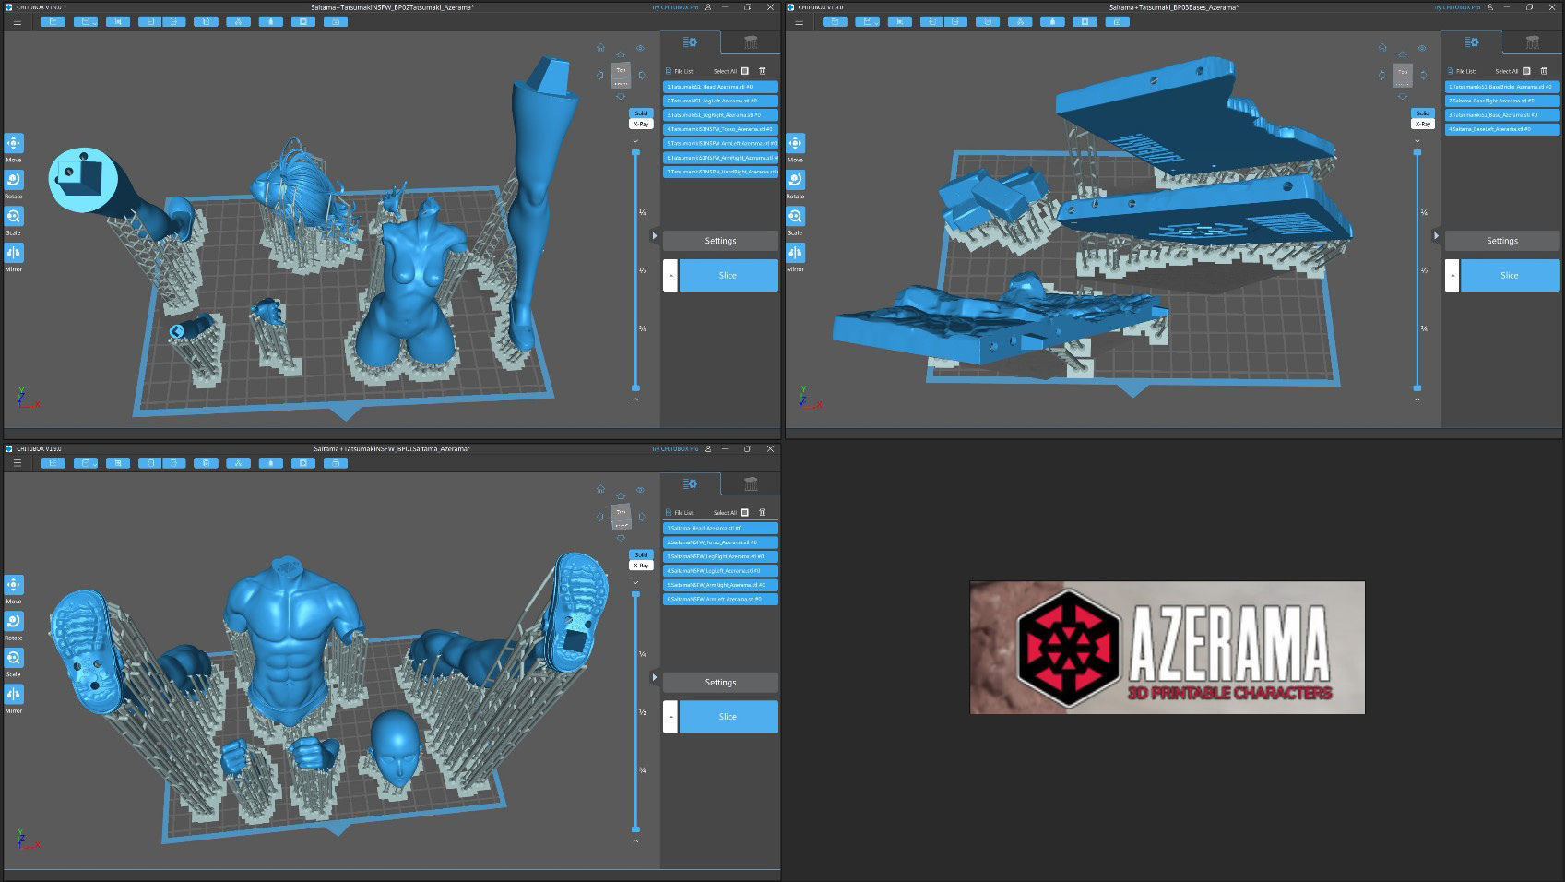Switch to X-Ray view in the BP01Saitama window
The image size is (1565, 882).
coord(641,566)
